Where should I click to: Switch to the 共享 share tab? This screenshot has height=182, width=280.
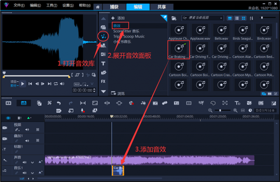tap(162, 7)
